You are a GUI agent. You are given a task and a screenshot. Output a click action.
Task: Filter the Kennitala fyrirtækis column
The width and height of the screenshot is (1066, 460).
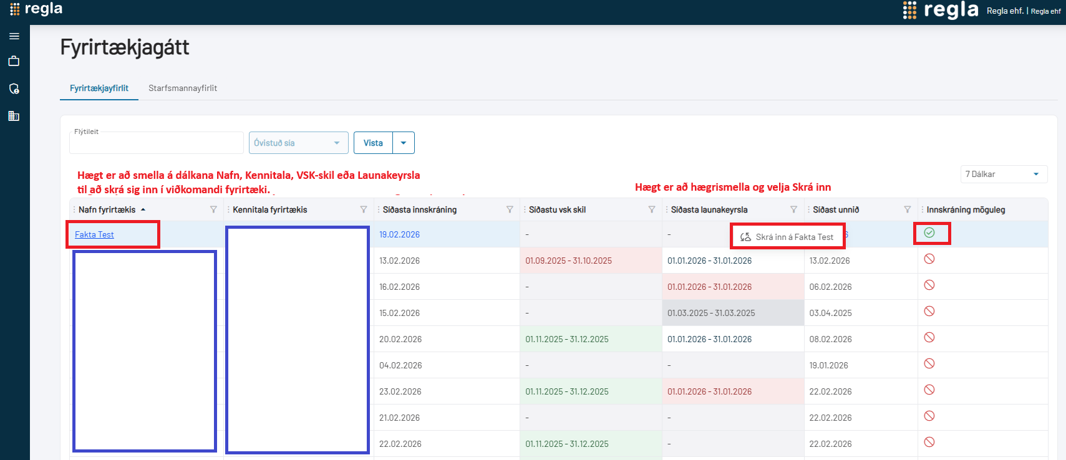364,209
